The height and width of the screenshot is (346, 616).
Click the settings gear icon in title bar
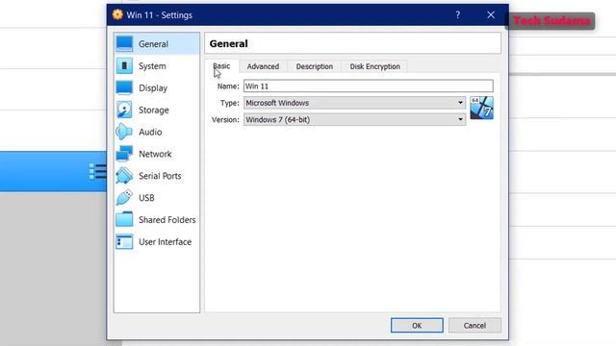(117, 14)
